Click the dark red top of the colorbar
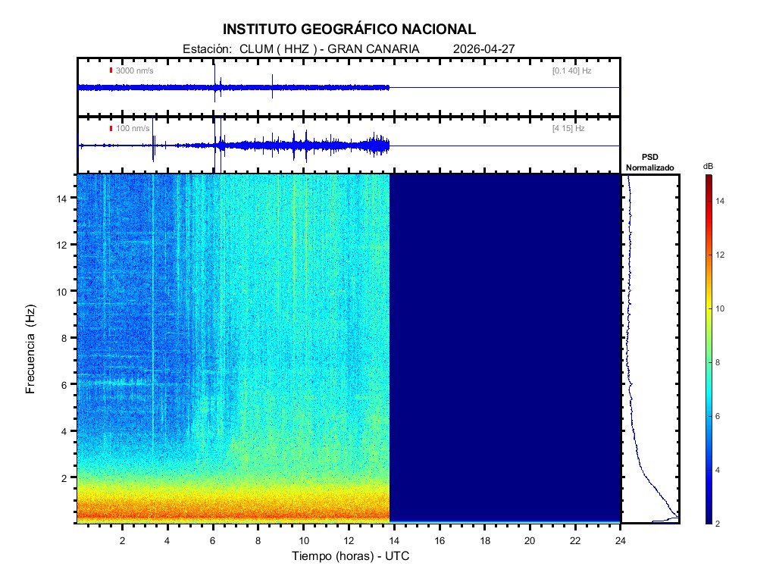 pyautogui.click(x=708, y=179)
